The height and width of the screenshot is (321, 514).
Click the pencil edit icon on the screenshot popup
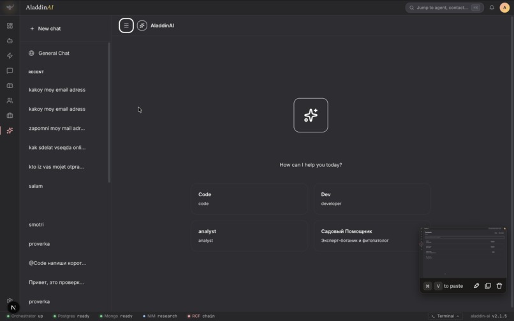coord(476,285)
